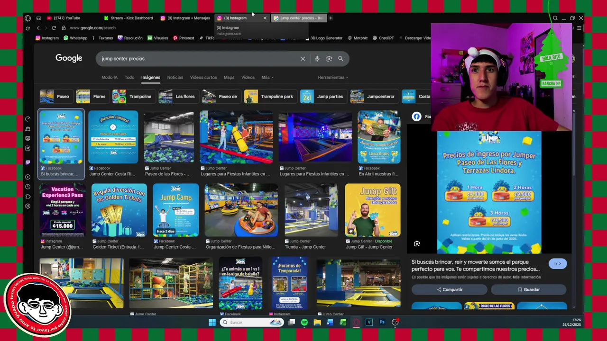Filter by Trampoline park chip
607x341 pixels.
271,96
